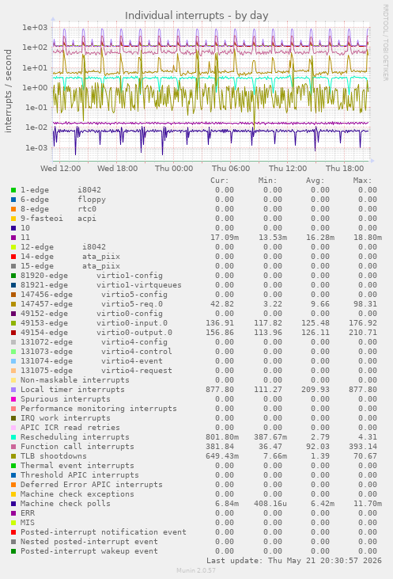Click the Cur: column header
This screenshot has width=393, height=579.
(220, 181)
